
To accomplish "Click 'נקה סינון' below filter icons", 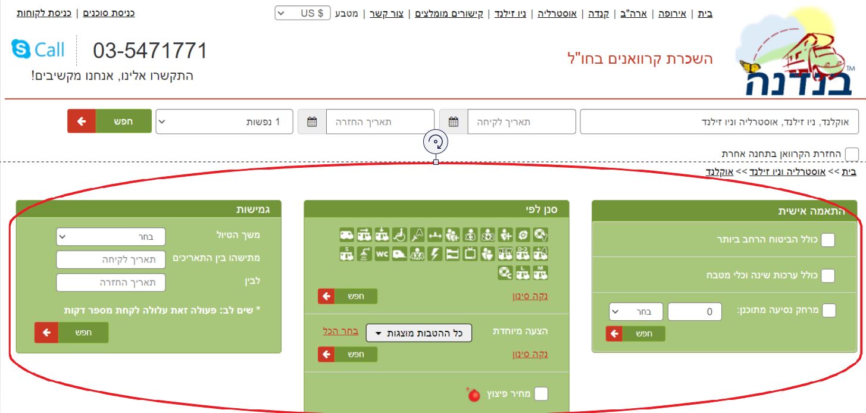I will click(x=530, y=296).
